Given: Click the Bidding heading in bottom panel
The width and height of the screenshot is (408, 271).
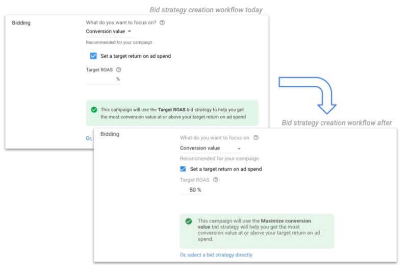Looking at the screenshot, I should click(x=110, y=134).
